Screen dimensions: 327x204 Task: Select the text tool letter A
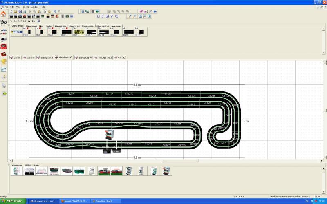click(x=29, y=21)
